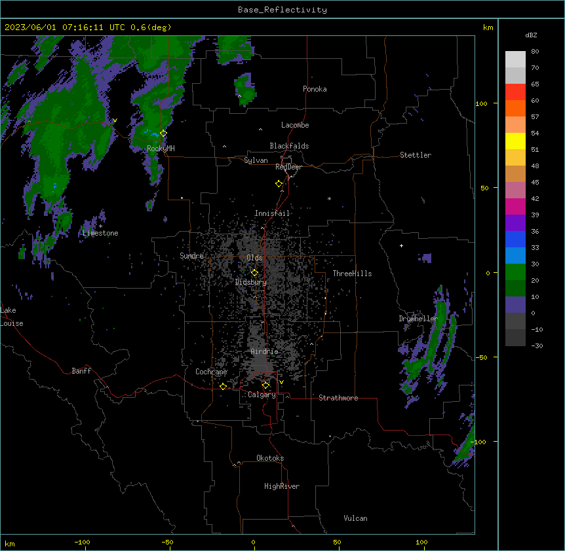Click the Strathmore label
This screenshot has width=565, height=551.
coord(338,398)
